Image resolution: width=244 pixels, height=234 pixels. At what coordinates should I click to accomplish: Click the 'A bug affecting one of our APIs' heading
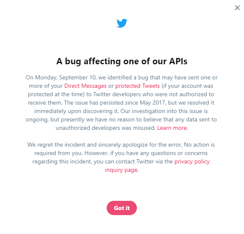pos(122,61)
